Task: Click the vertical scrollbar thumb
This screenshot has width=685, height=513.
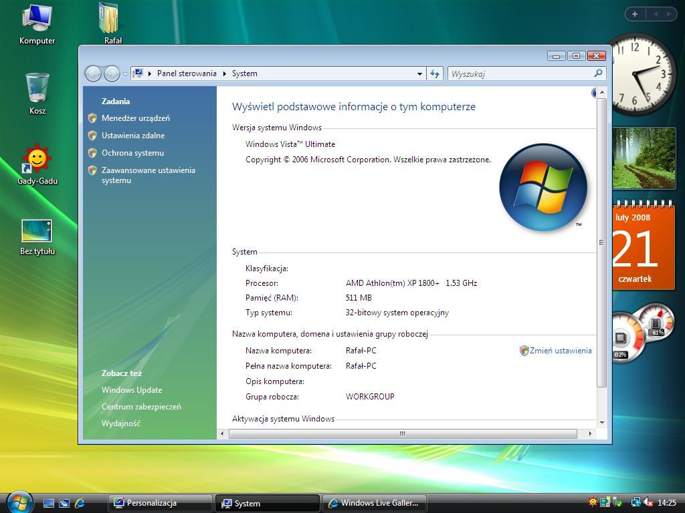Action: coord(602,242)
